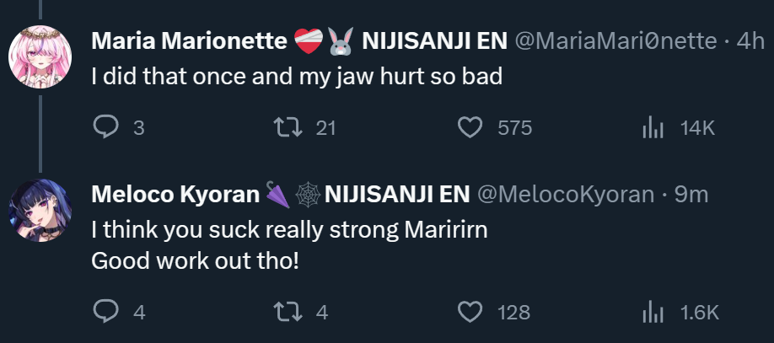The width and height of the screenshot is (774, 343).
Task: Click the 9m timestamp on Meloco's tweet
Action: click(691, 195)
